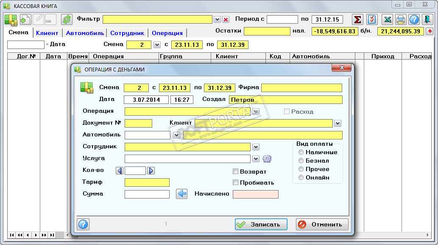Go to previous record with single left arrow

tap(28, 235)
